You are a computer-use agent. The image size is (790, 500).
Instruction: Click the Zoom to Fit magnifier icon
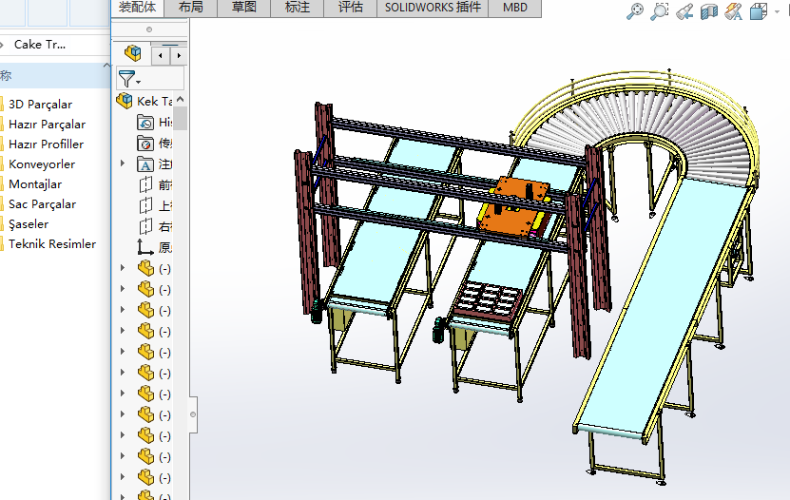635,11
